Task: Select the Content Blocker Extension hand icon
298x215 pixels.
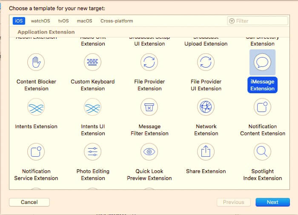Action: coord(36,62)
